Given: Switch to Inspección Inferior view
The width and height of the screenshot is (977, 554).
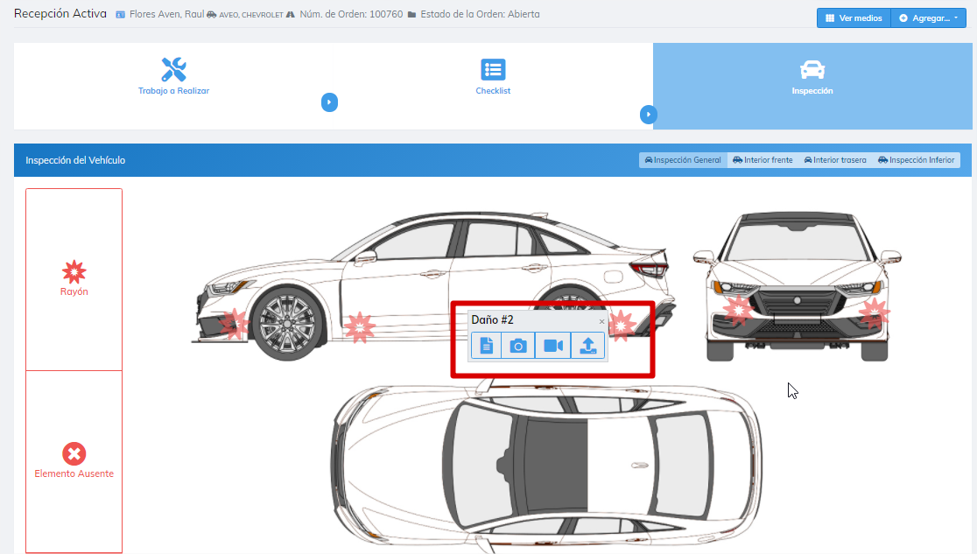Looking at the screenshot, I should click(916, 160).
